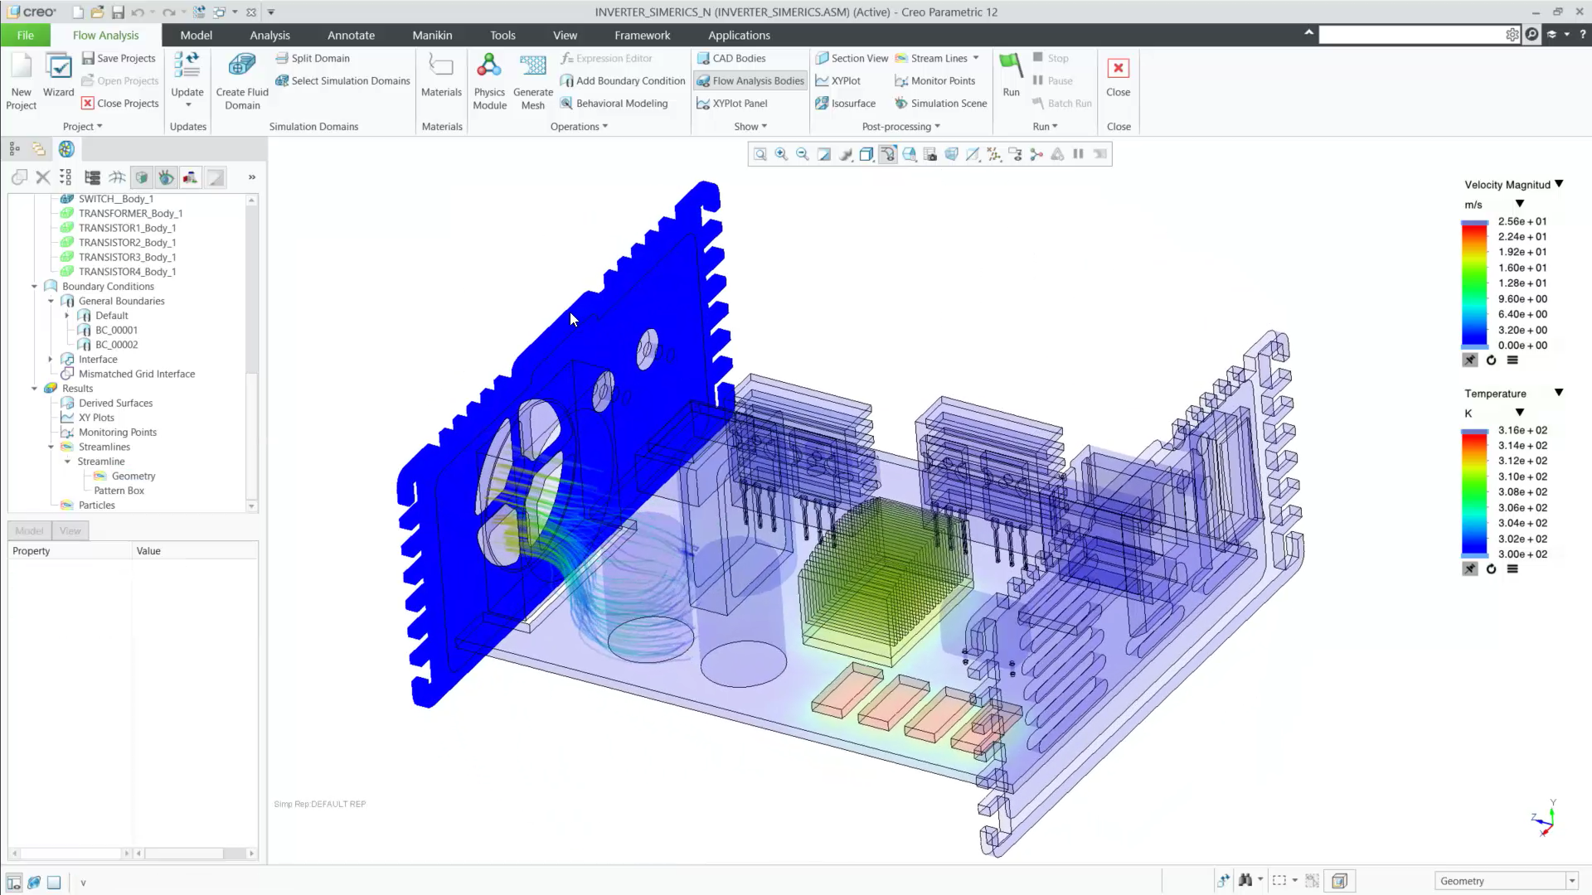Toggle CAD Bodies display

(x=731, y=58)
